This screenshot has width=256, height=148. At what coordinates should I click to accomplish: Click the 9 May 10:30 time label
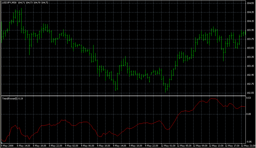(103, 146)
